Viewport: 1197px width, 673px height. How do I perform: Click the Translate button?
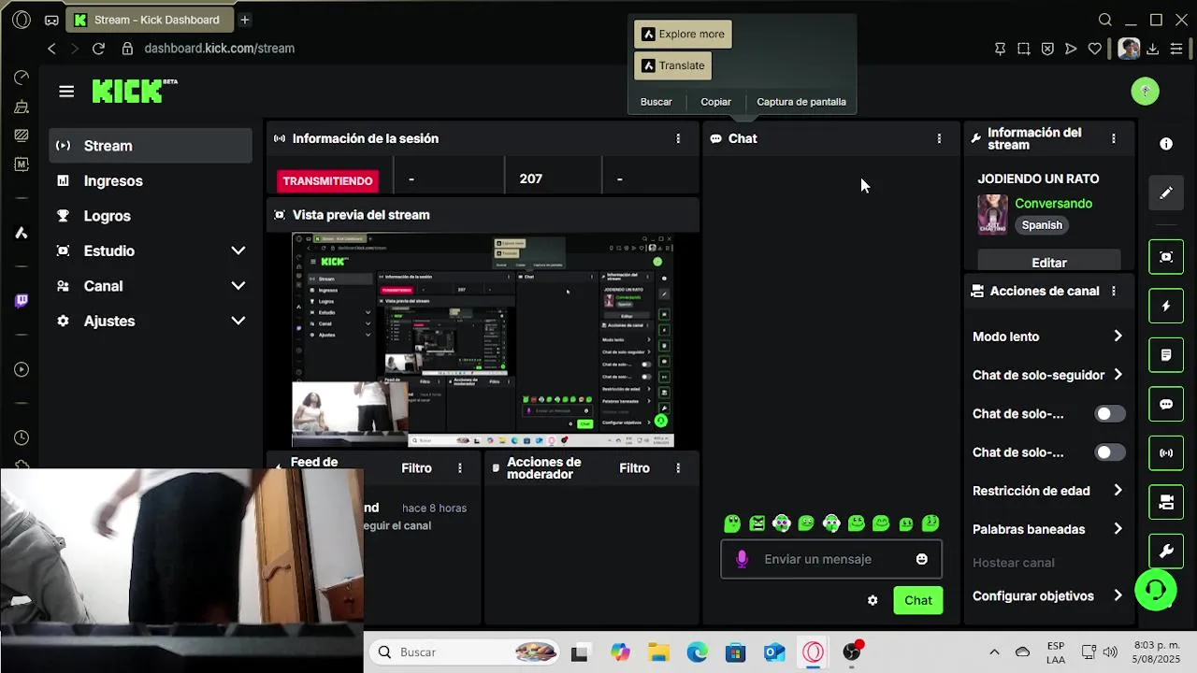[x=673, y=65]
